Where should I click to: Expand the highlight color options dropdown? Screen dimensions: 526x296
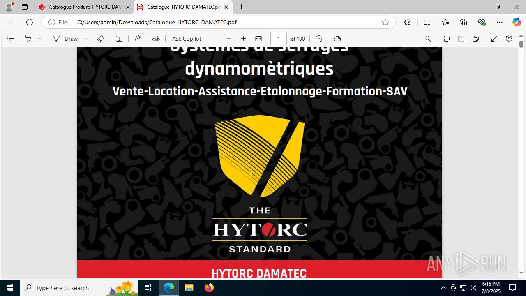[39, 39]
